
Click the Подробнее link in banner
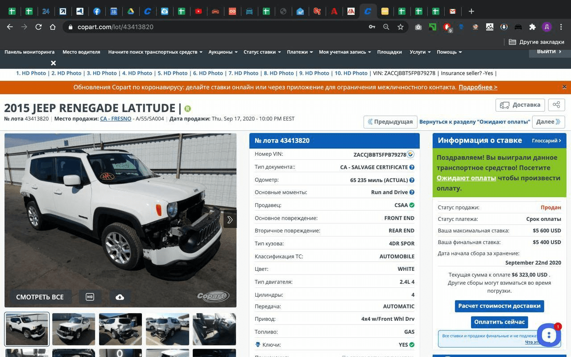click(x=478, y=87)
